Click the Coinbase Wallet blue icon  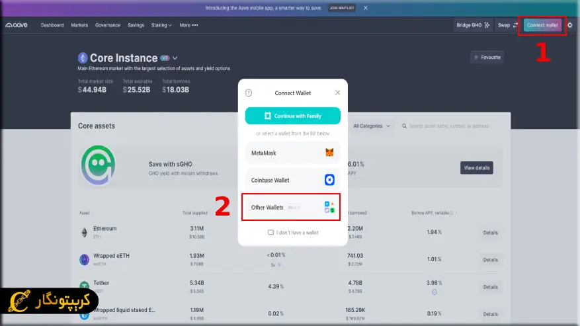329,180
